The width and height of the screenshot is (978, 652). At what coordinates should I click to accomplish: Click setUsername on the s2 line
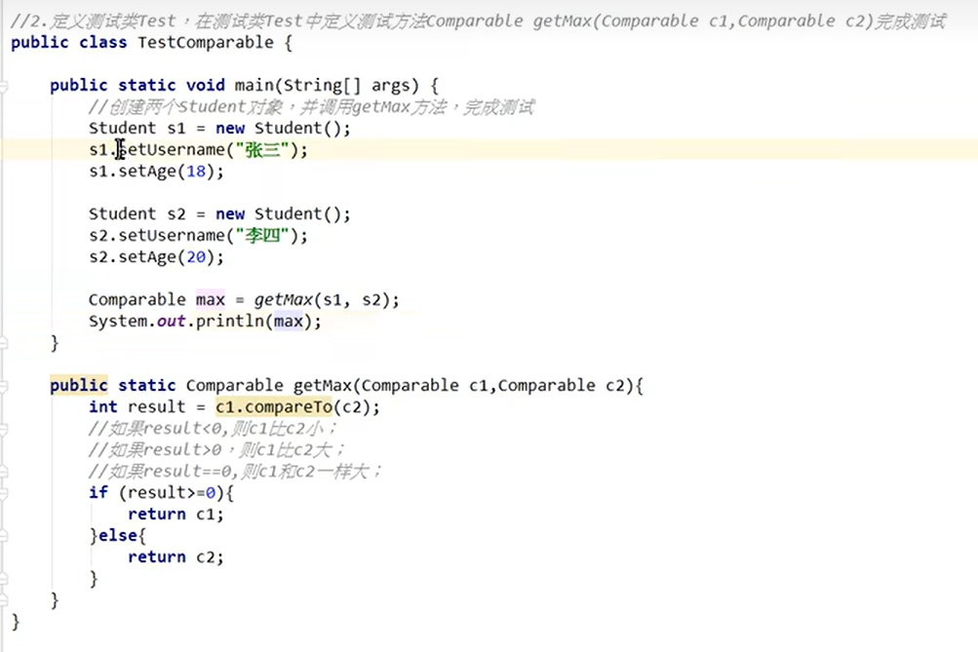point(171,236)
